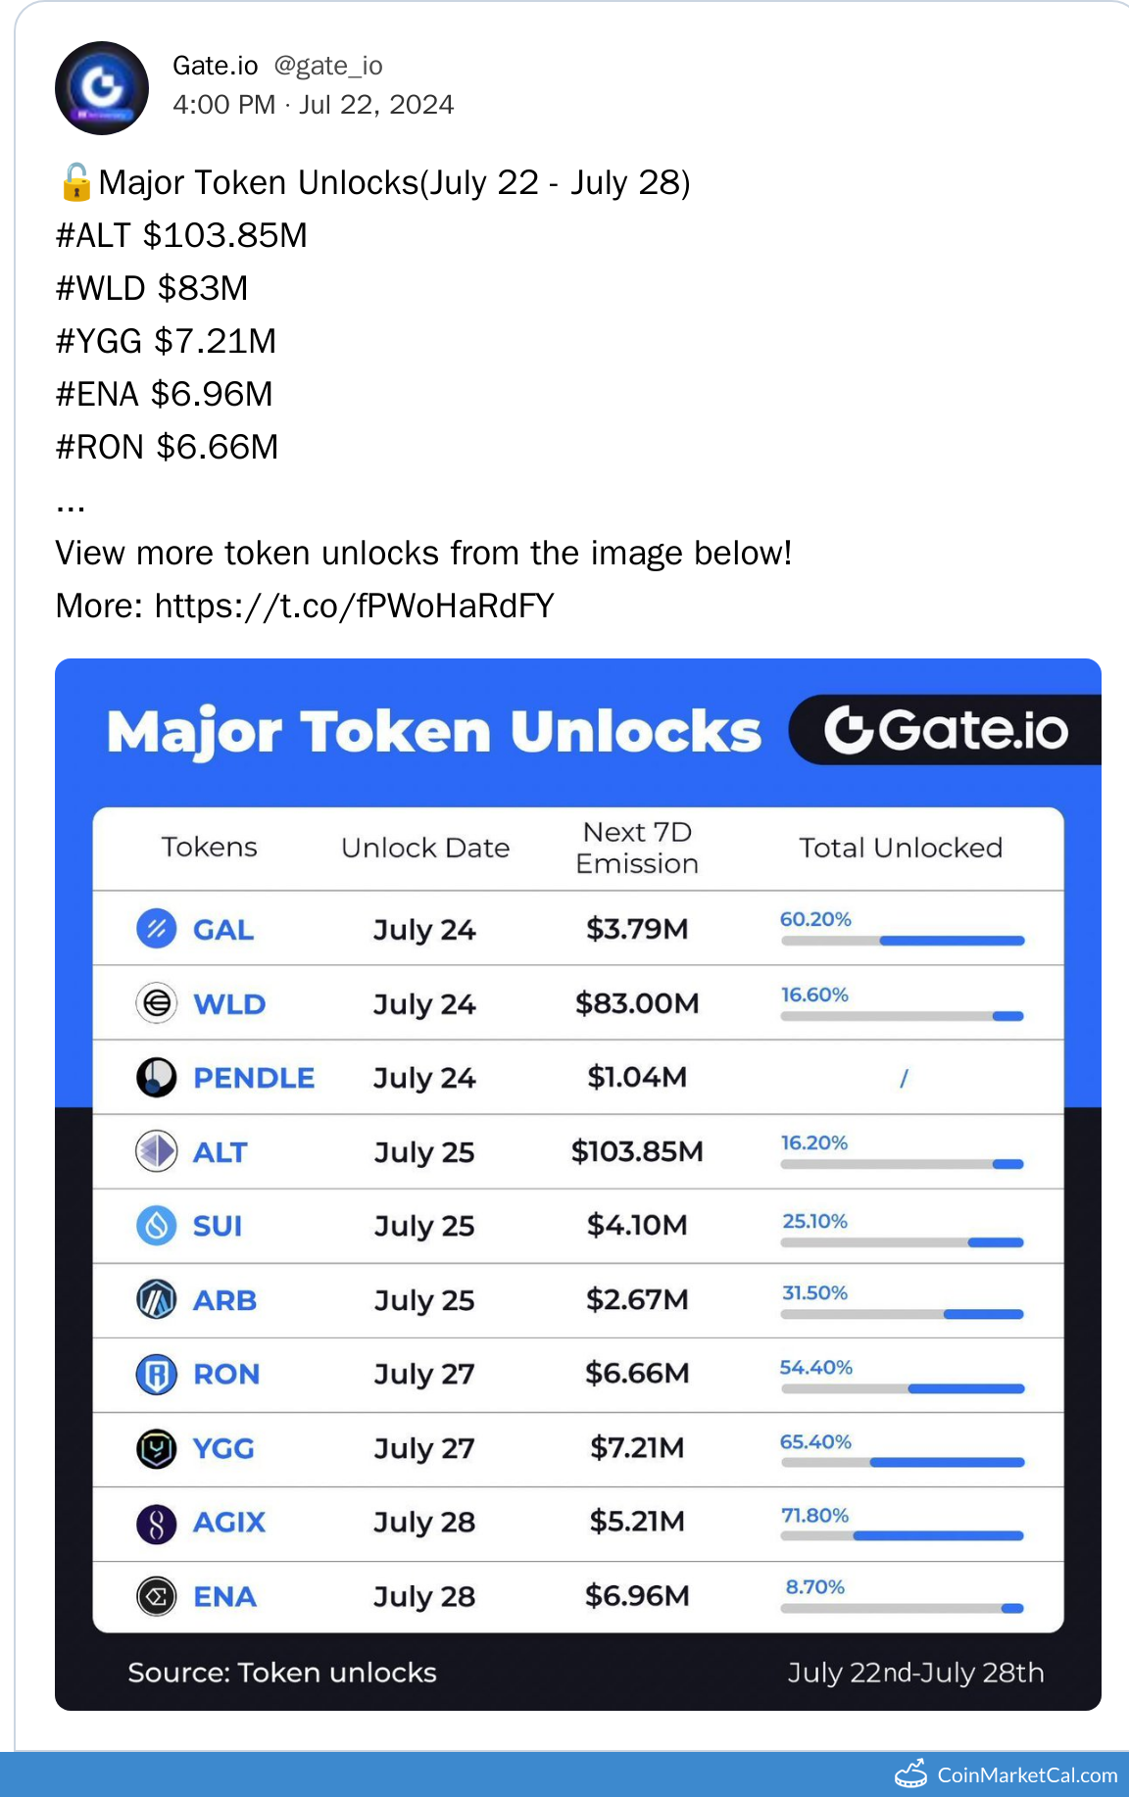Click the ENA token icon
This screenshot has width=1129, height=1797.
pos(156,1596)
